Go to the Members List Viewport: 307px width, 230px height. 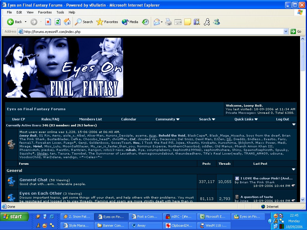pyautogui.click(x=91, y=119)
